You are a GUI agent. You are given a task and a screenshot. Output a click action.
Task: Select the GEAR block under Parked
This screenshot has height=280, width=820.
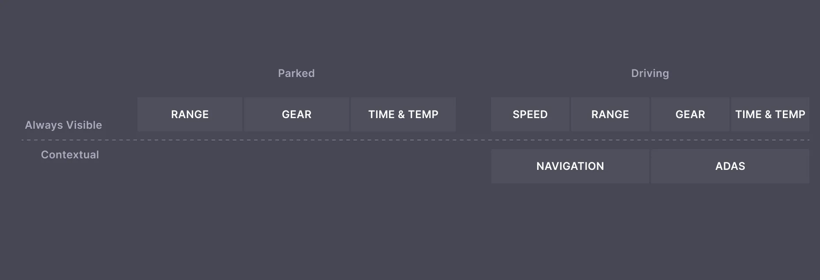[297, 115]
